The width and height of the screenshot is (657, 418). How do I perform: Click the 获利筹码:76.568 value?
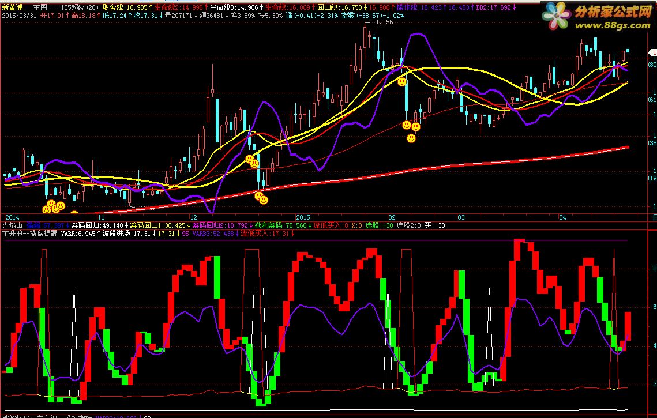[x=281, y=225]
